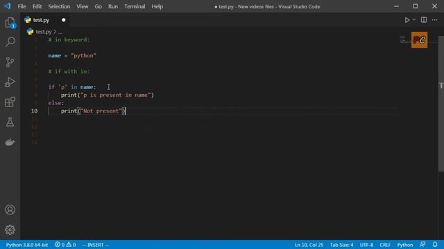Screen dimensions: 444x249
Task: Open Source Control view
Action: 10,62
